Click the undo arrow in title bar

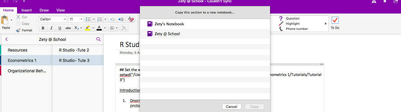(6, 1)
